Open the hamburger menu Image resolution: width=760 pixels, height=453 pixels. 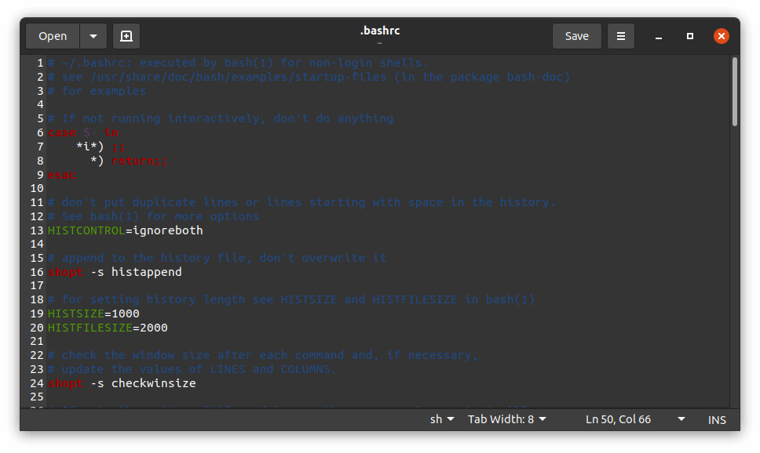pyautogui.click(x=620, y=35)
